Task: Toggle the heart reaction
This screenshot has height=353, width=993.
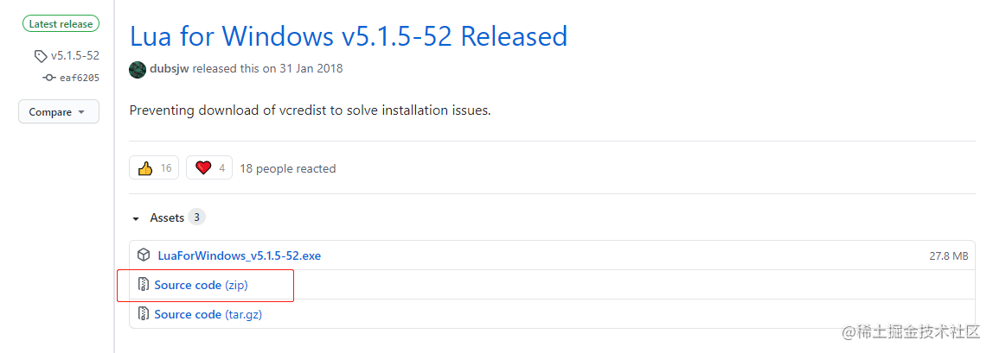Action: click(210, 167)
